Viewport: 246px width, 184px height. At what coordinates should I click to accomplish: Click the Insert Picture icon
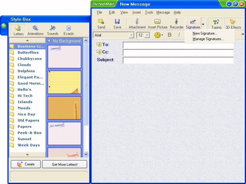coord(157,23)
